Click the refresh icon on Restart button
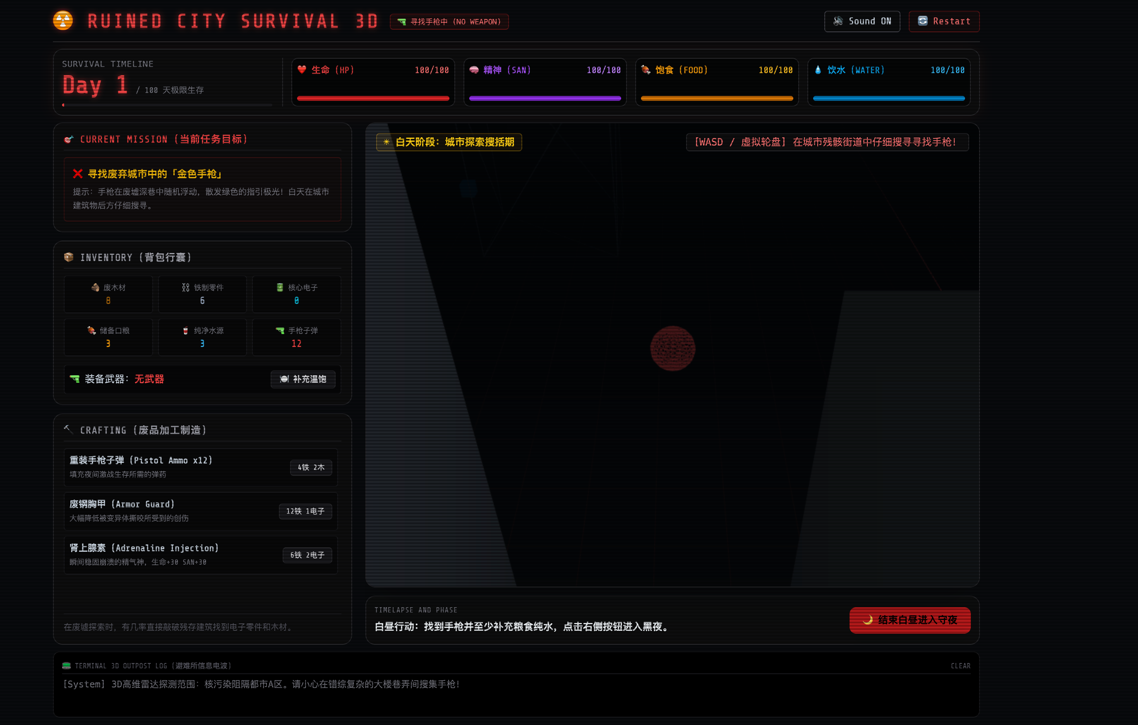This screenshot has height=725, width=1138. click(x=922, y=21)
